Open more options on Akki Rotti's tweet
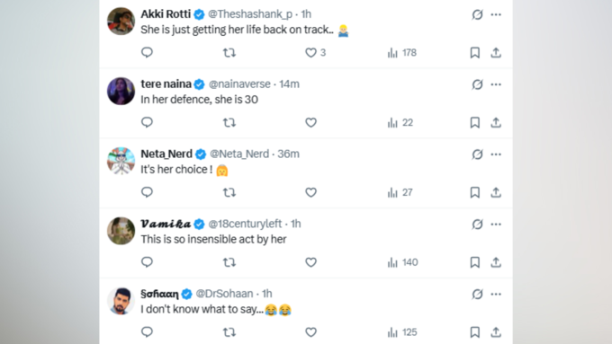The width and height of the screenshot is (612, 344). click(496, 14)
